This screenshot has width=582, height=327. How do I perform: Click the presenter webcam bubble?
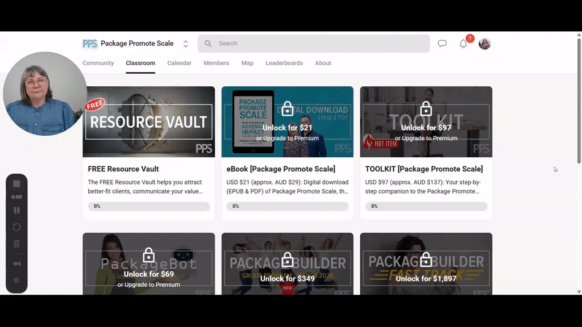[x=45, y=94]
